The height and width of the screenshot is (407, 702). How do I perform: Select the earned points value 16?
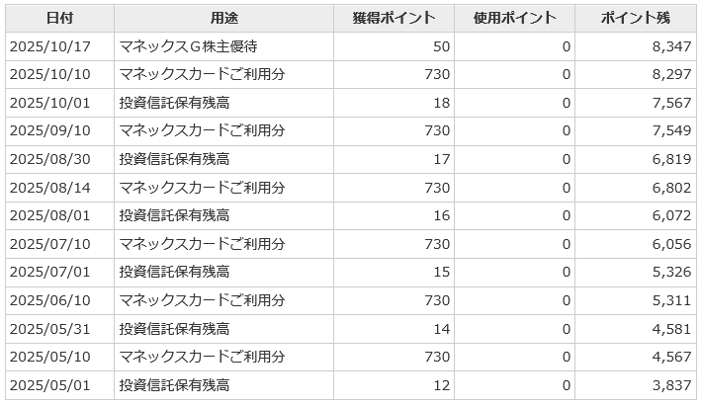coord(441,215)
